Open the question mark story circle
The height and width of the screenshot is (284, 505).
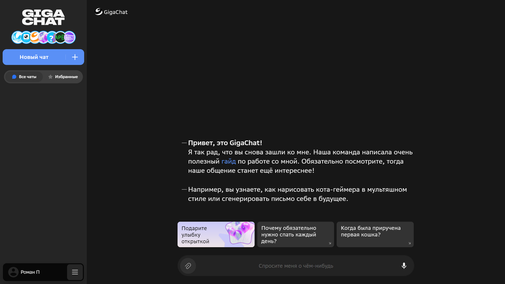tap(52, 37)
